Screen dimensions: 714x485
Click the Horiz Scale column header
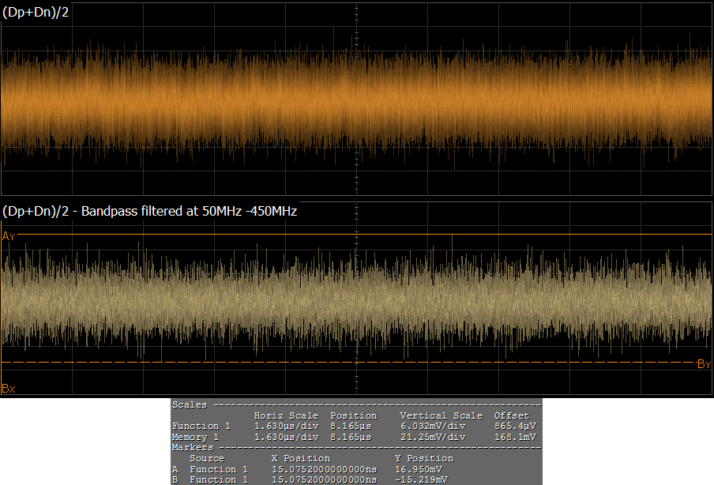[286, 415]
